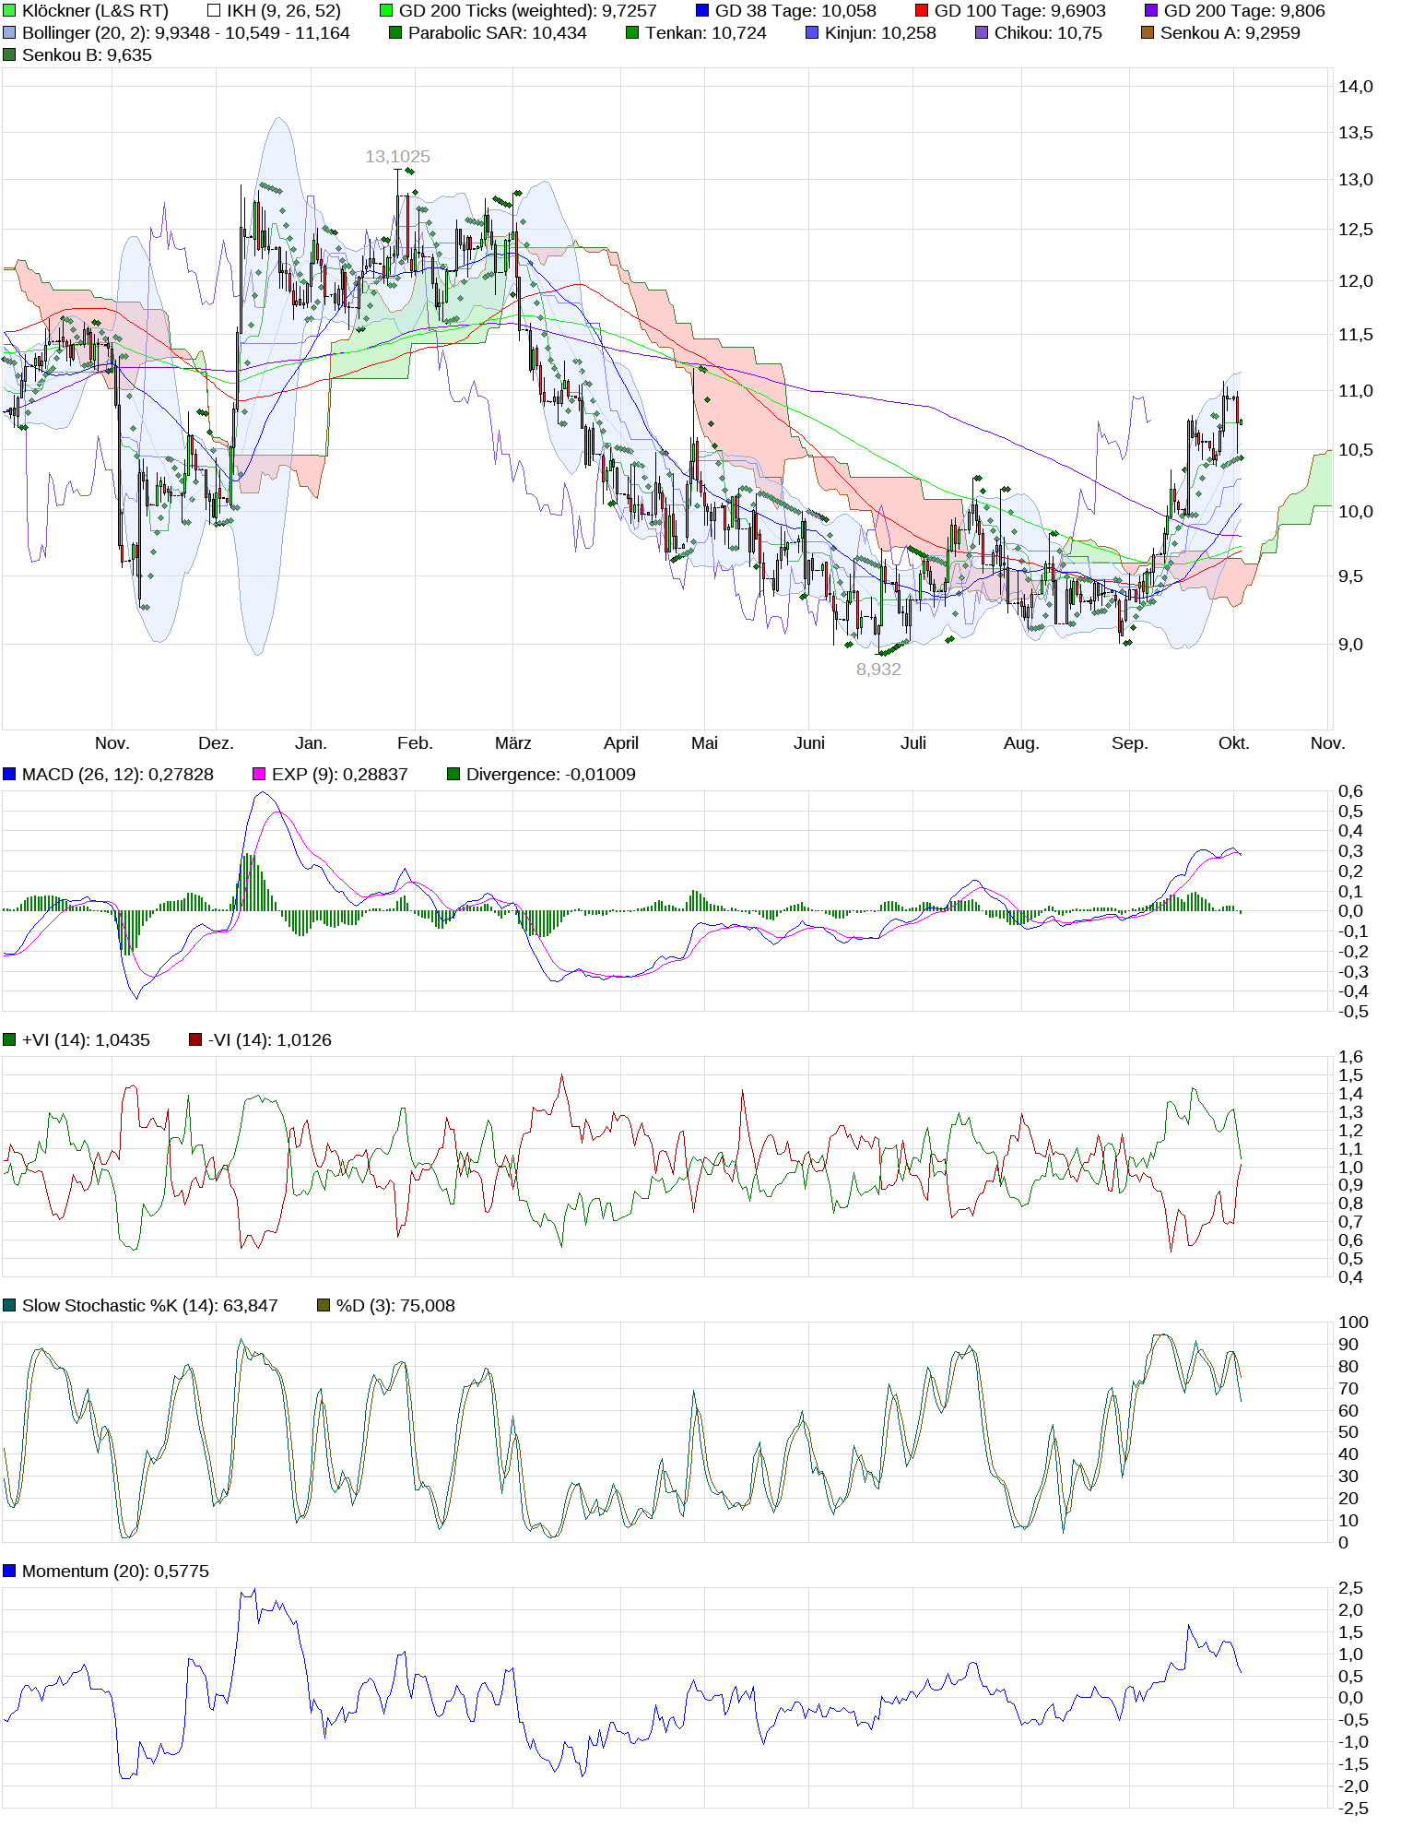The image size is (1401, 1827).
Task: Click the 'GD 38 Tage: 10,058' label
Action: point(795,11)
